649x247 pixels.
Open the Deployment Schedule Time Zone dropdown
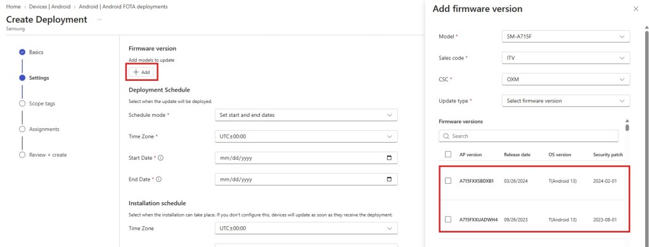click(x=306, y=136)
